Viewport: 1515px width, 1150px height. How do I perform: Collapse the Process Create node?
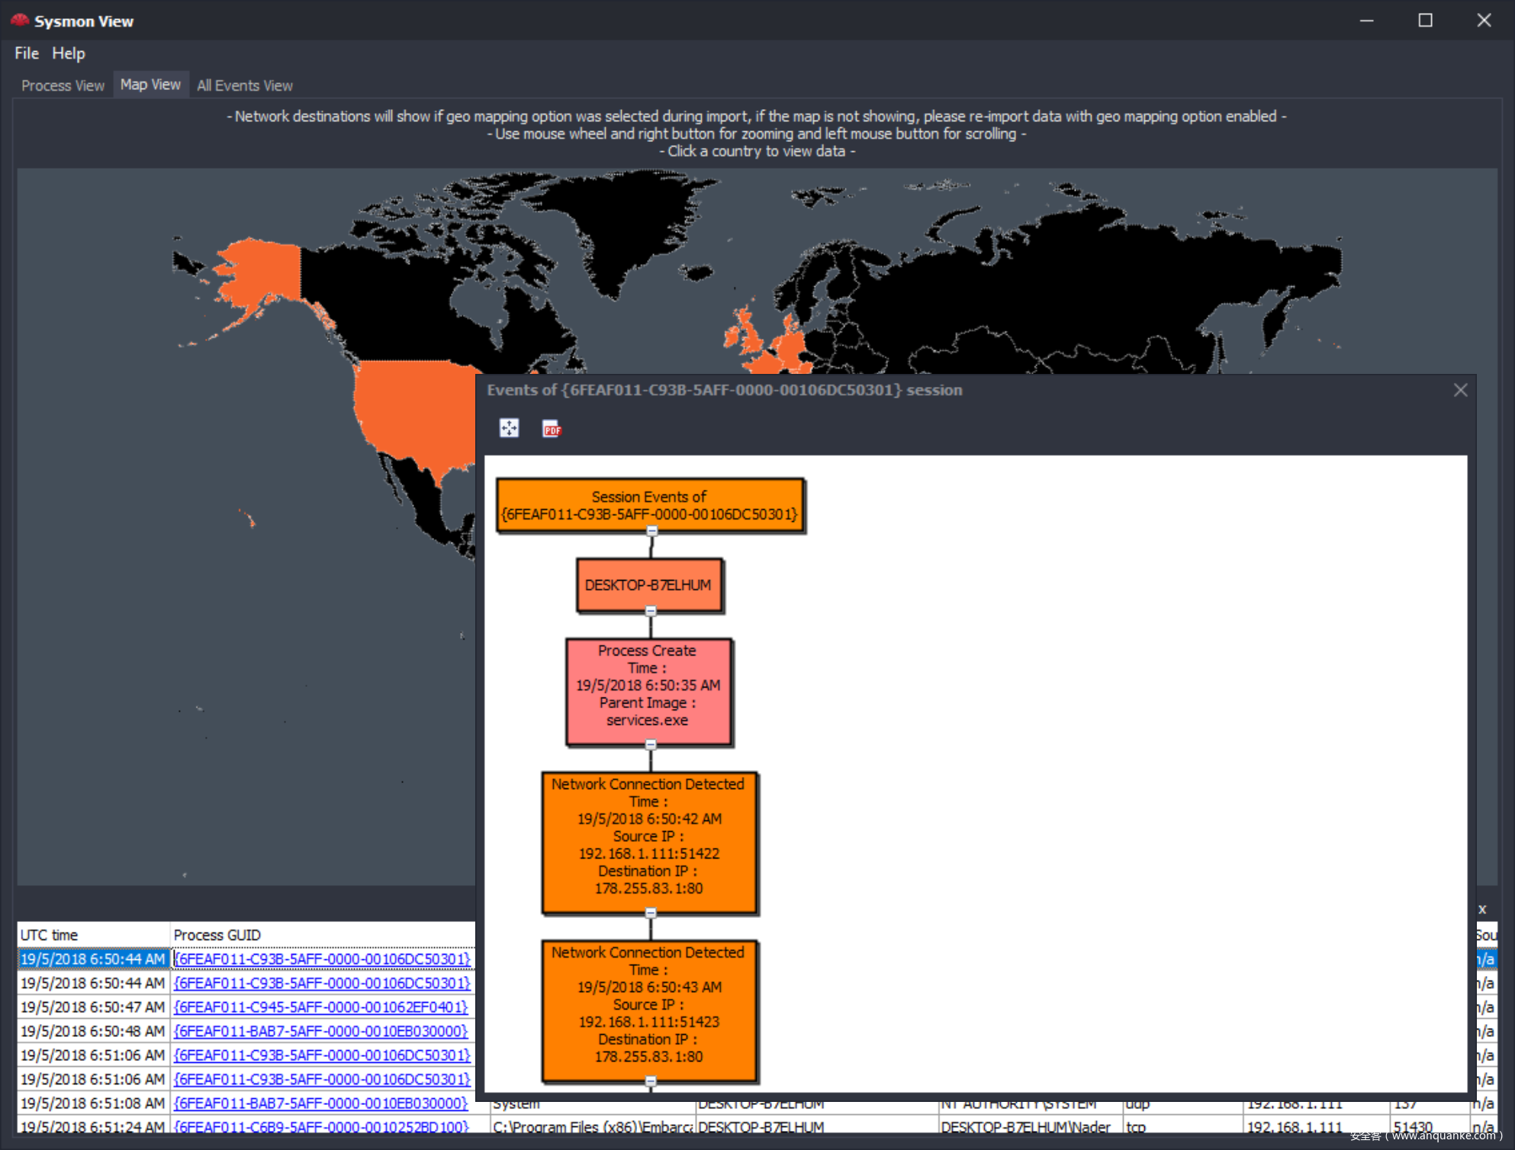coord(651,744)
